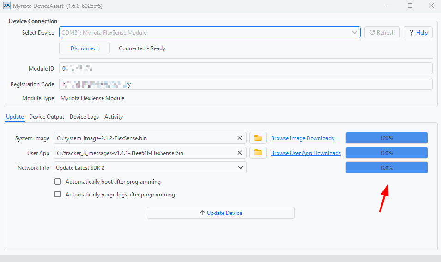The width and height of the screenshot is (441, 262).
Task: Click the Refresh button
Action: (x=382, y=33)
